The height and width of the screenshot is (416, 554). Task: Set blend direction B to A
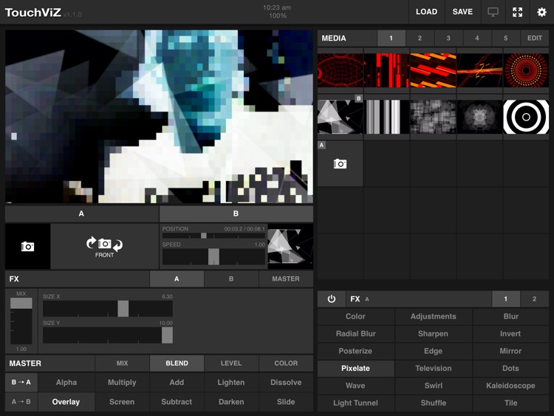[x=21, y=383]
